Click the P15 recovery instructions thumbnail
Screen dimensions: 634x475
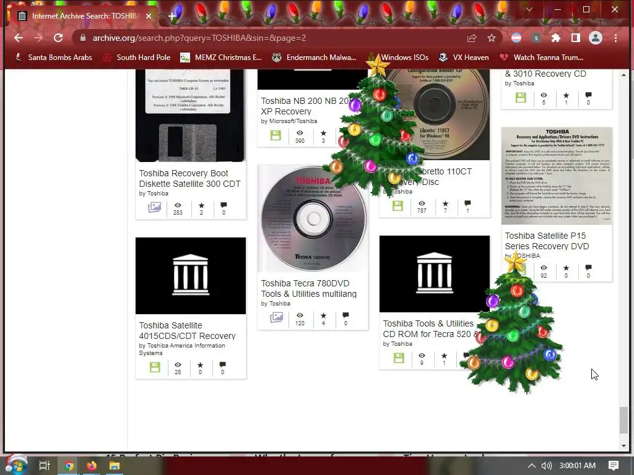pyautogui.click(x=557, y=176)
